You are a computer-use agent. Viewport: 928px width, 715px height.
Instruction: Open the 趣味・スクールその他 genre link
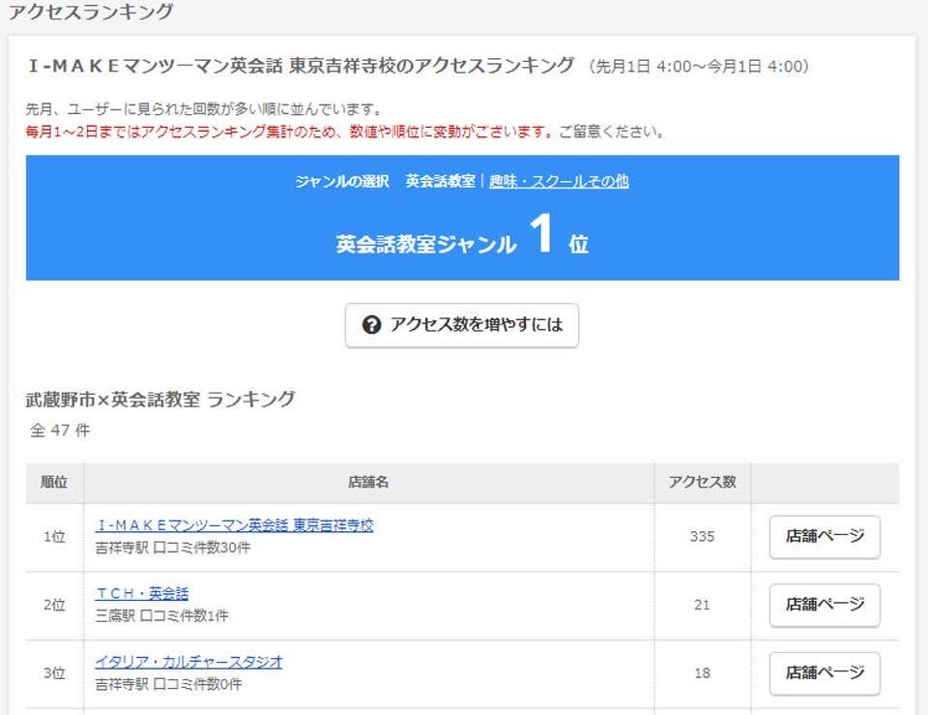pyautogui.click(x=559, y=181)
